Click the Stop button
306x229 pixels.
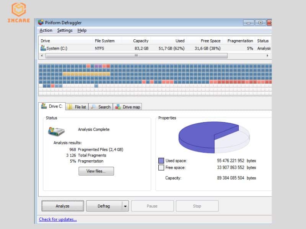tap(197, 206)
